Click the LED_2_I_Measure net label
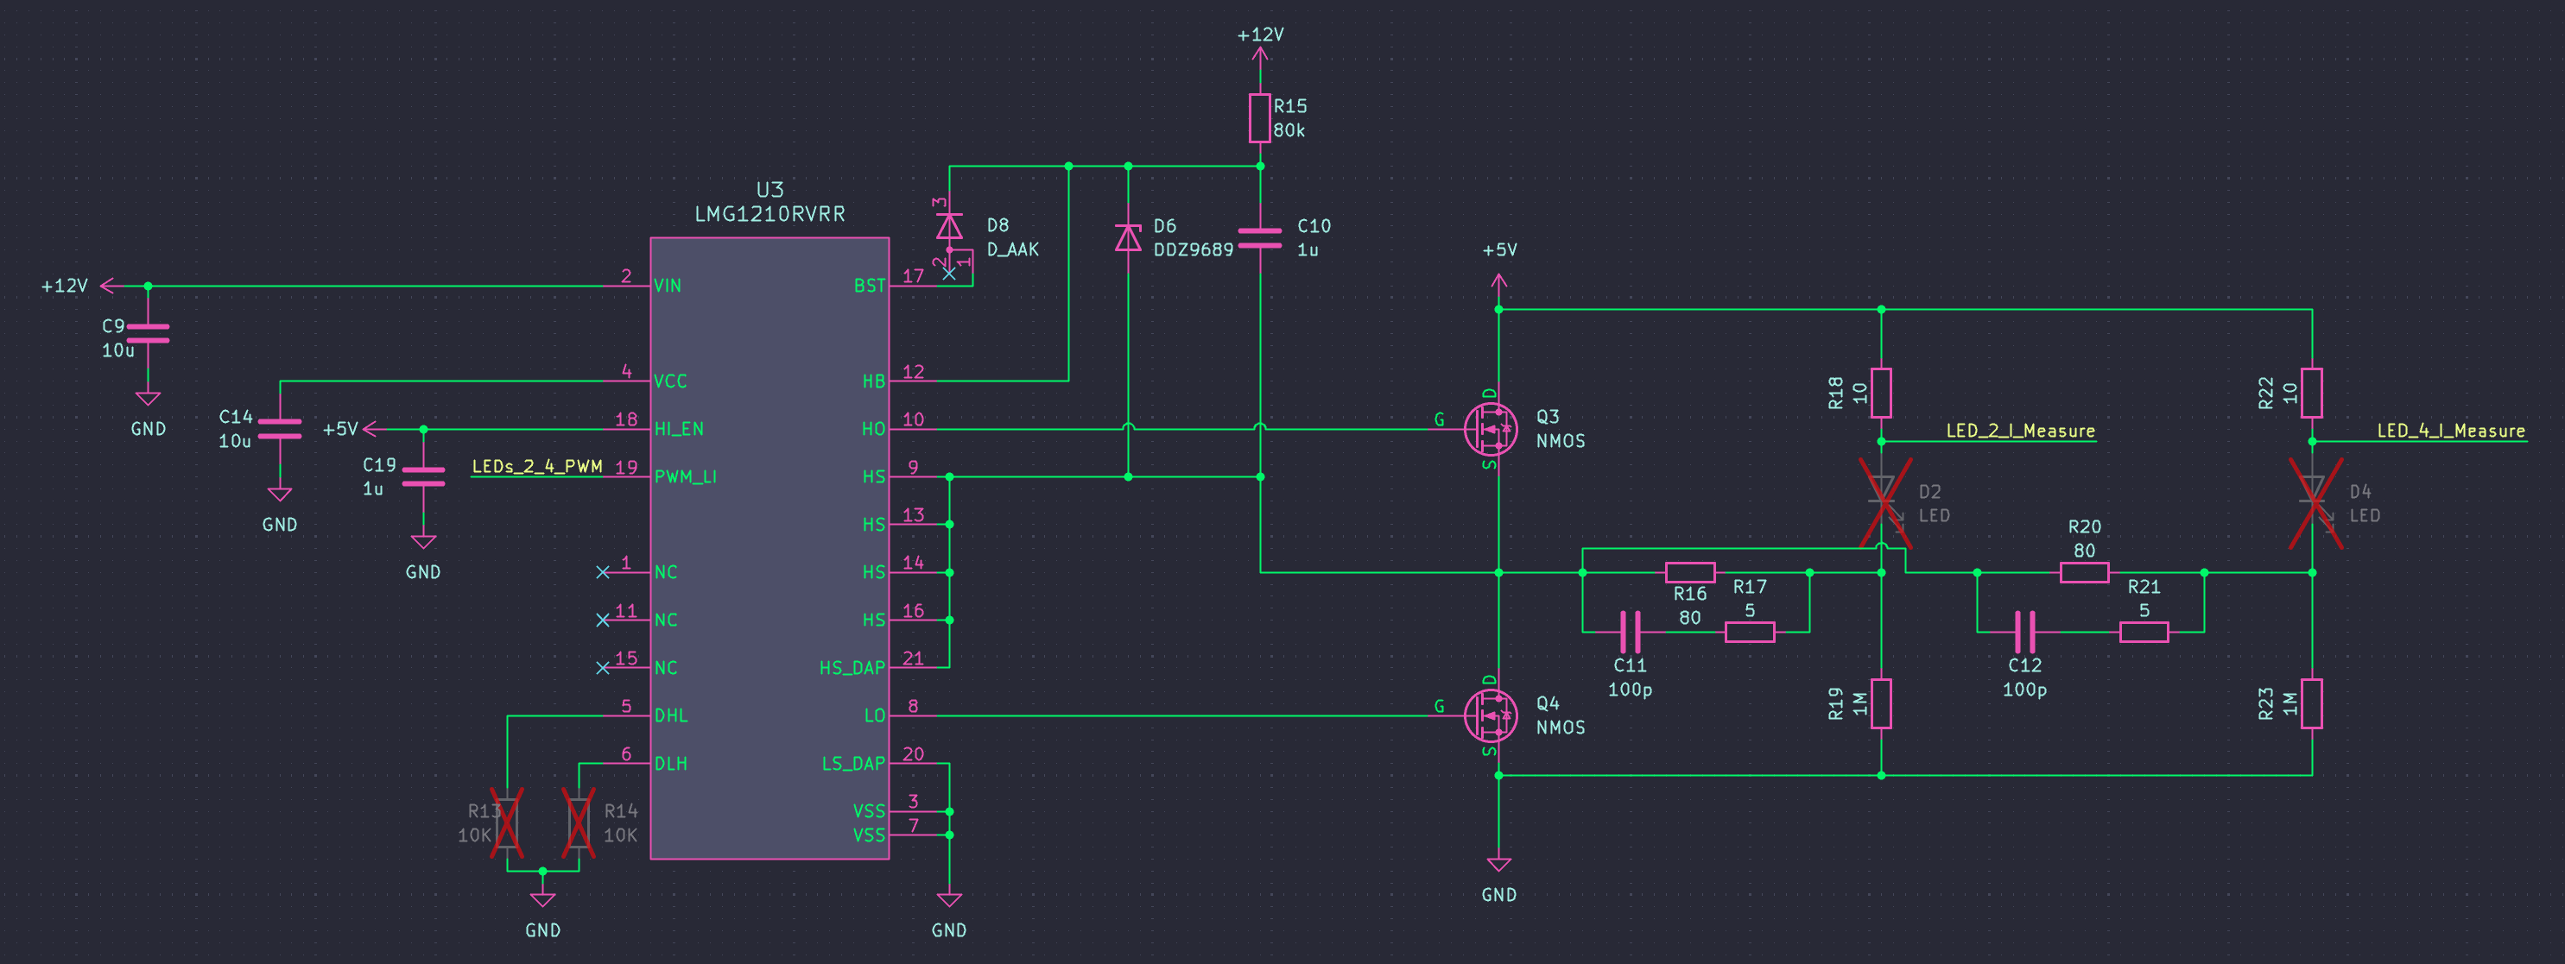2565x964 pixels. pyautogui.click(x=2020, y=431)
